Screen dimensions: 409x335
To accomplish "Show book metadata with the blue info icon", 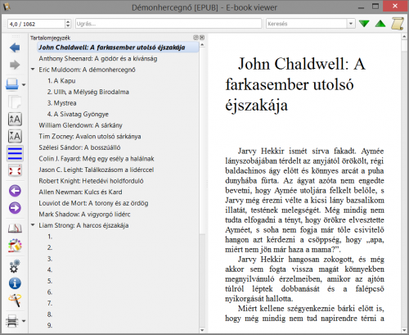I will tap(15, 283).
